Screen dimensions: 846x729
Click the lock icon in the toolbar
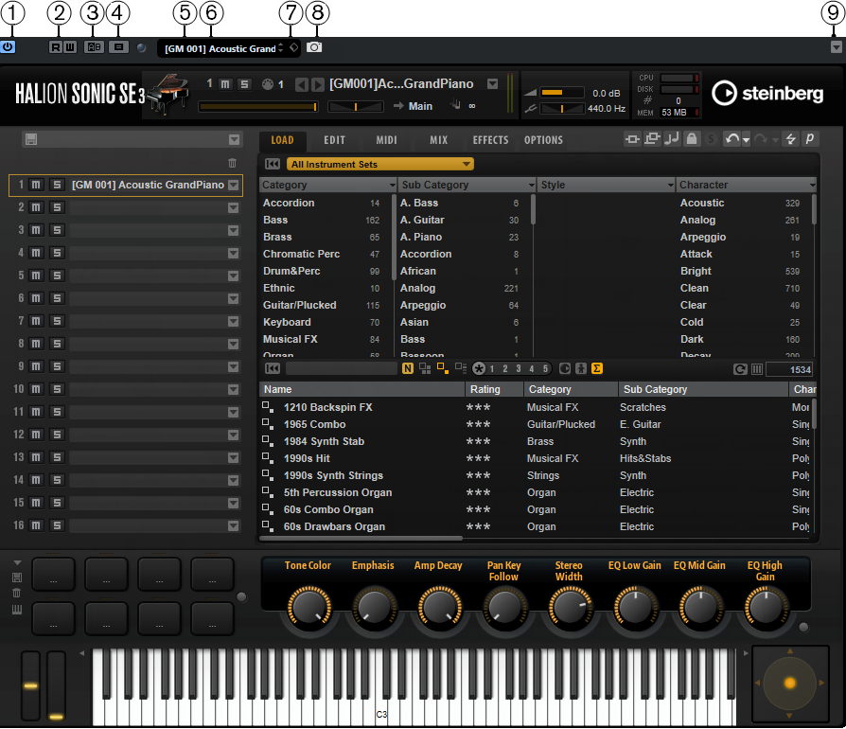(x=692, y=140)
